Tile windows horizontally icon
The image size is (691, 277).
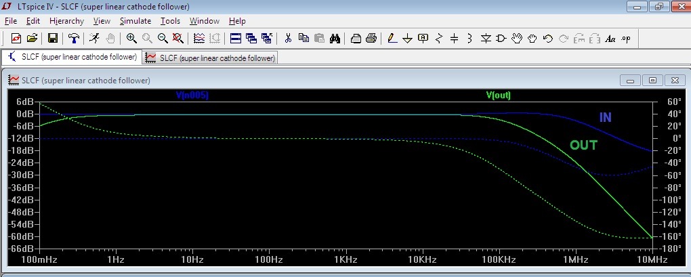tap(236, 39)
